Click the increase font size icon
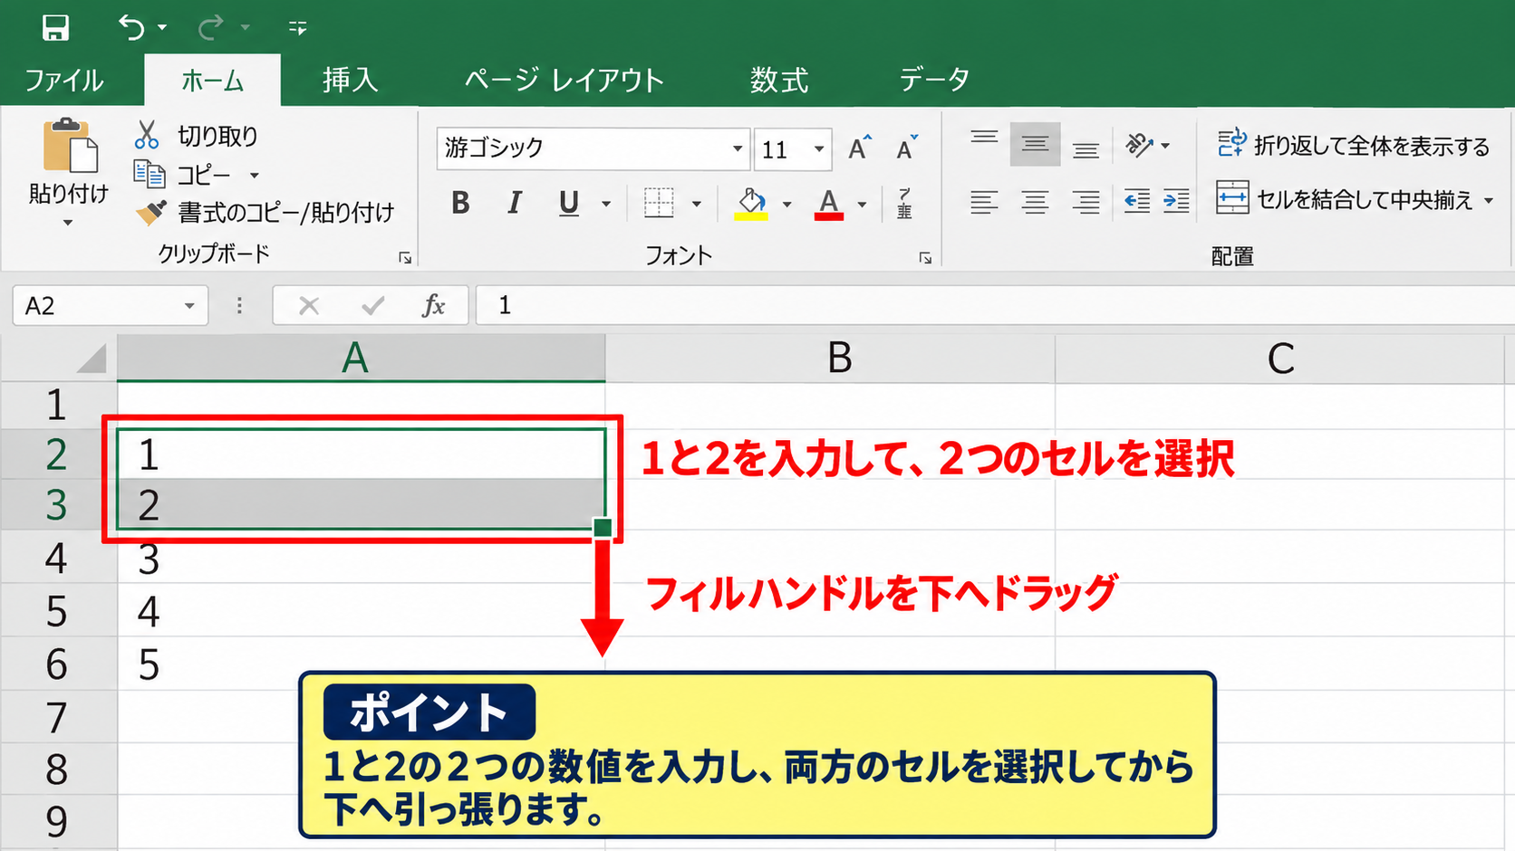 click(859, 148)
